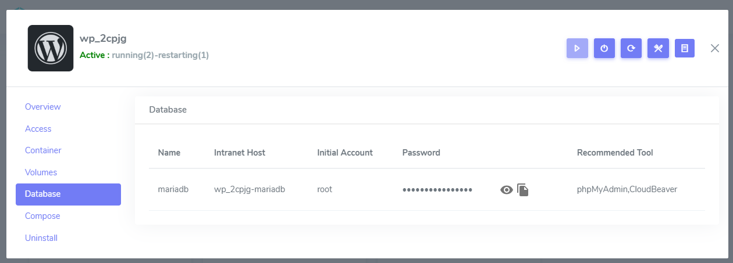Open the Compose tab

tap(42, 216)
